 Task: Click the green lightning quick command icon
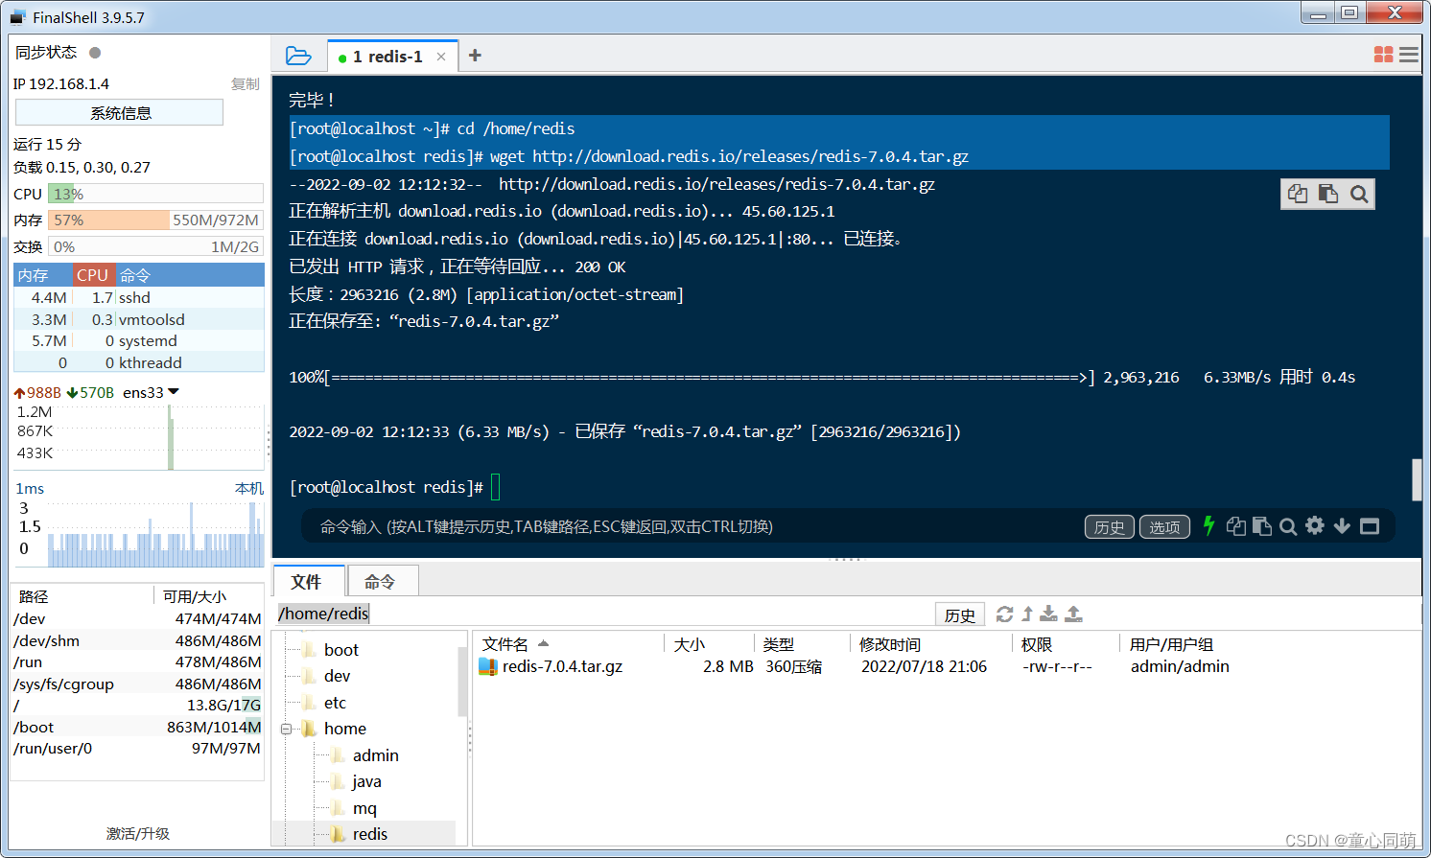1208,525
